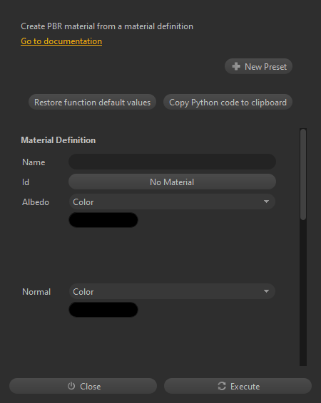Click the vertical scrollbar thumb
The height and width of the screenshot is (403, 321).
303,174
